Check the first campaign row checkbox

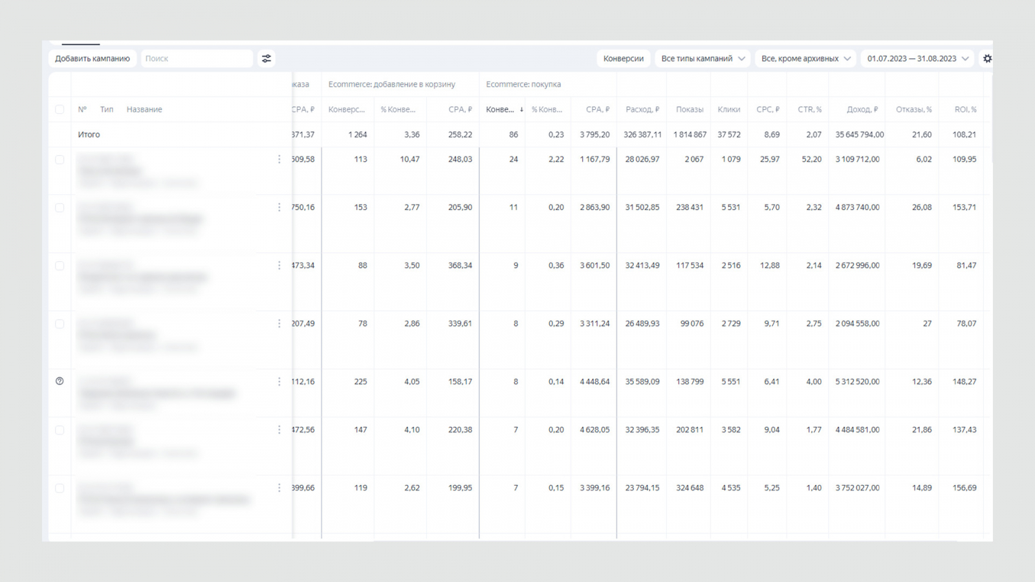click(60, 160)
